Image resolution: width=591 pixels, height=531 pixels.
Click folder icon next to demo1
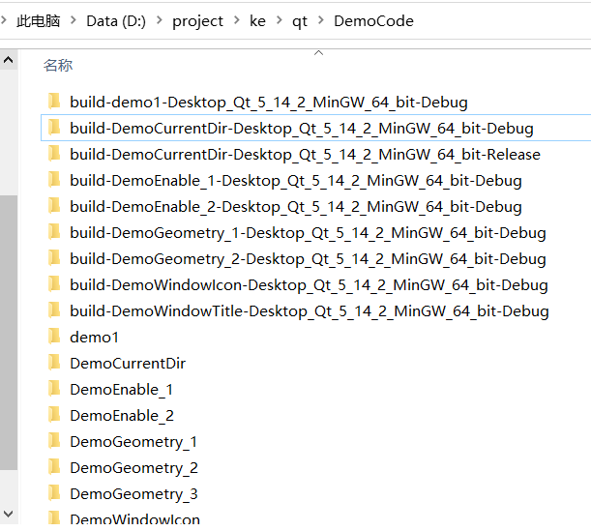54,337
